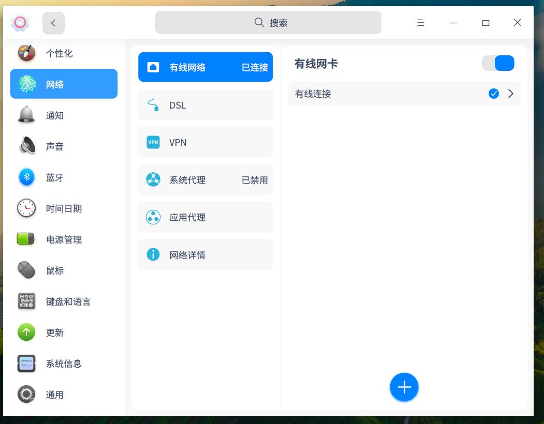Screen dimensions: 544x424
Task: Click the back arrow button
Action: pyautogui.click(x=54, y=22)
